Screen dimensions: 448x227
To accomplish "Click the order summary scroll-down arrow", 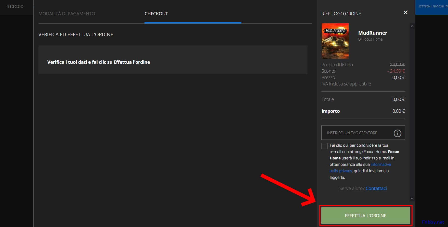I will pyautogui.click(x=412, y=198).
